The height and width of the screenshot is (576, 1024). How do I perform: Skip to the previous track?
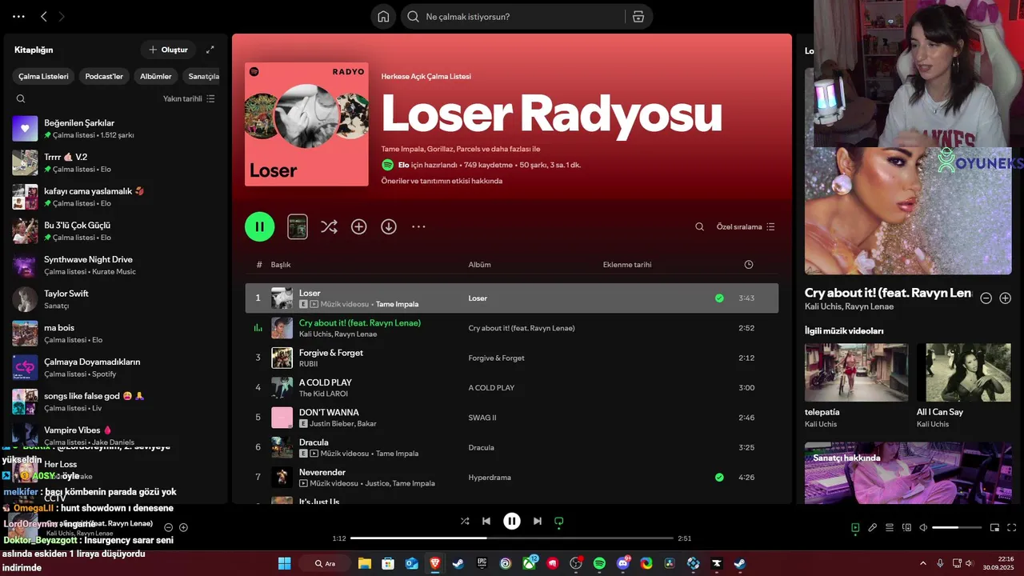(486, 521)
